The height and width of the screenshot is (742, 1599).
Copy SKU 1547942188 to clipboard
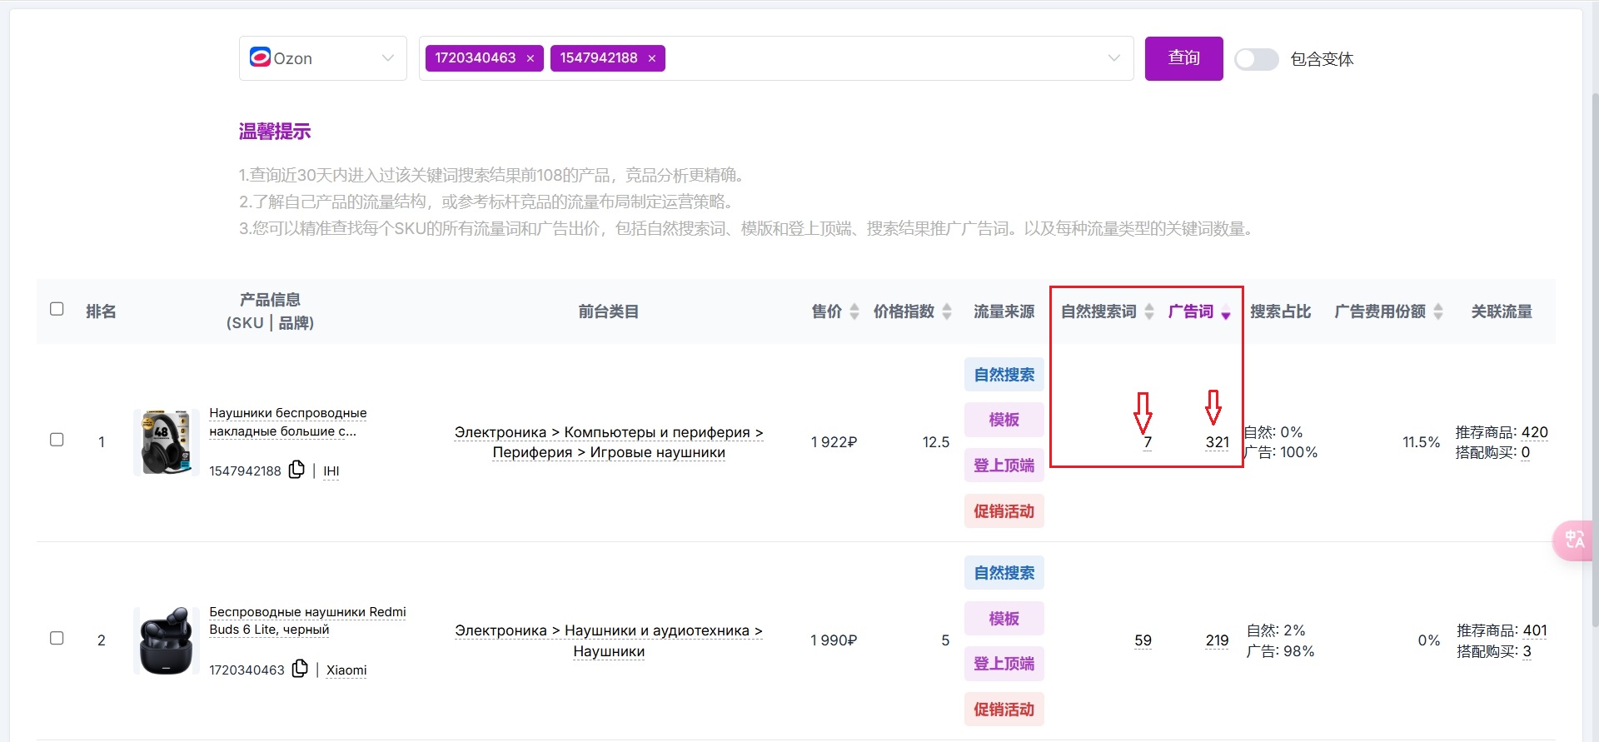click(x=296, y=470)
